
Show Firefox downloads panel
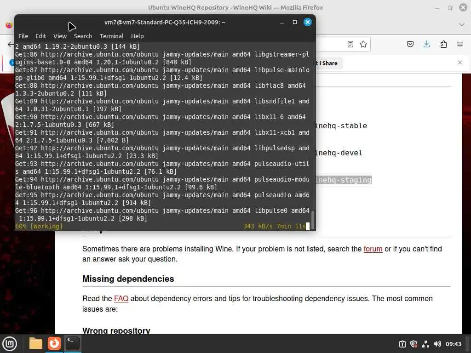426,45
